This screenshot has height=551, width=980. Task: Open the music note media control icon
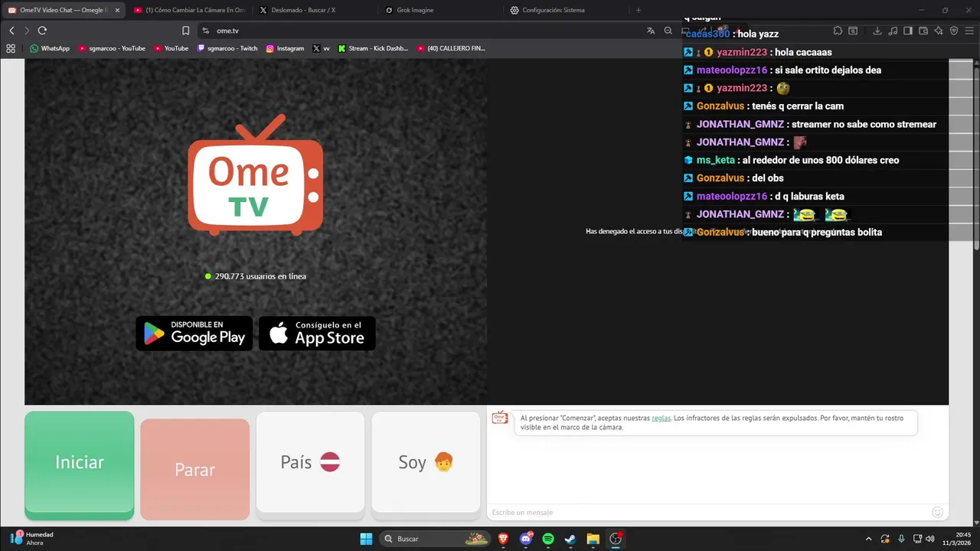(x=893, y=31)
